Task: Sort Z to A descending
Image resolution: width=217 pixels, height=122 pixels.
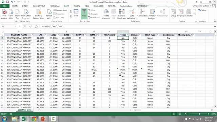Action: point(71,16)
